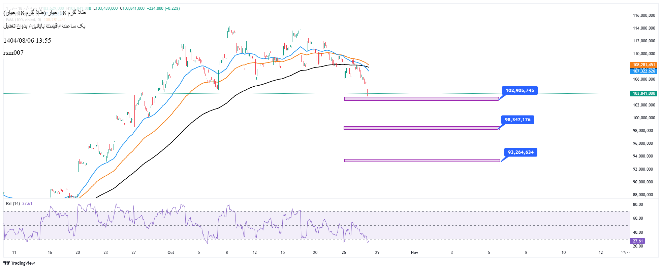Screen dimensions: 662x269
Task: Click the 98,347,176 price callout label
Action: (x=517, y=120)
